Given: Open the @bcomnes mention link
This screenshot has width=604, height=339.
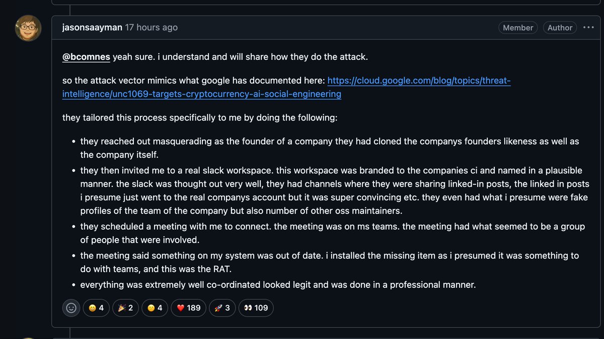Looking at the screenshot, I should click(86, 57).
